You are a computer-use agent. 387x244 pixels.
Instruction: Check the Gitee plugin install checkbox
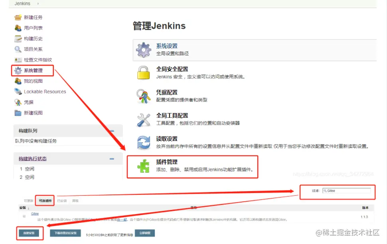click(24, 216)
